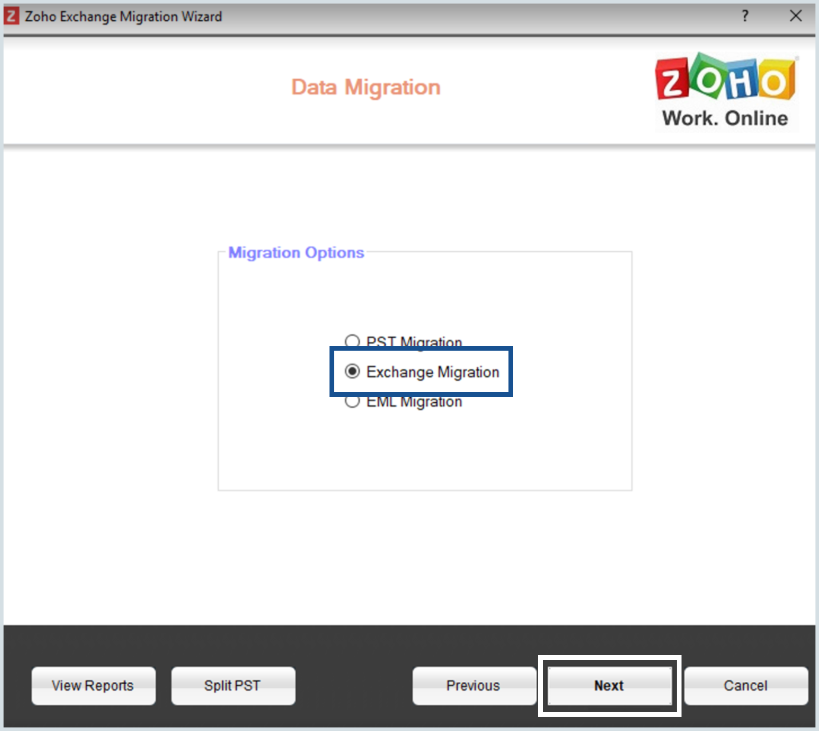Select the Exchange Migration option
Viewport: 819px width, 731px height.
tap(353, 371)
